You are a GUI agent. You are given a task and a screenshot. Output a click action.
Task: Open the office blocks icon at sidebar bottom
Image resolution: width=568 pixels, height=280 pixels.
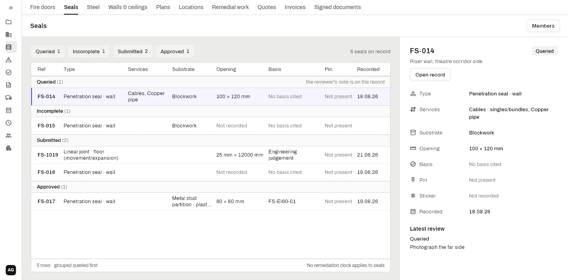[x=9, y=148]
